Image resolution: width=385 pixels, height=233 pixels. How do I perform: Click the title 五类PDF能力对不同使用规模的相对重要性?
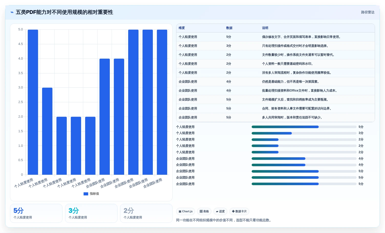click(x=65, y=12)
